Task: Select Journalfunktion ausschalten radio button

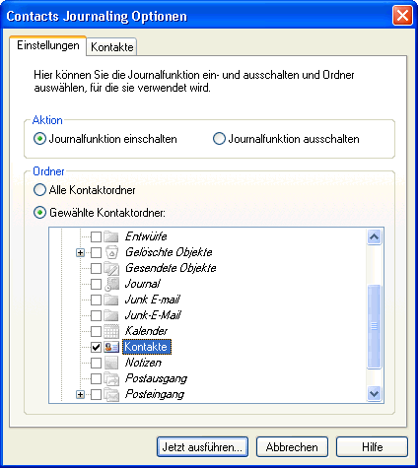Action: click(x=219, y=139)
